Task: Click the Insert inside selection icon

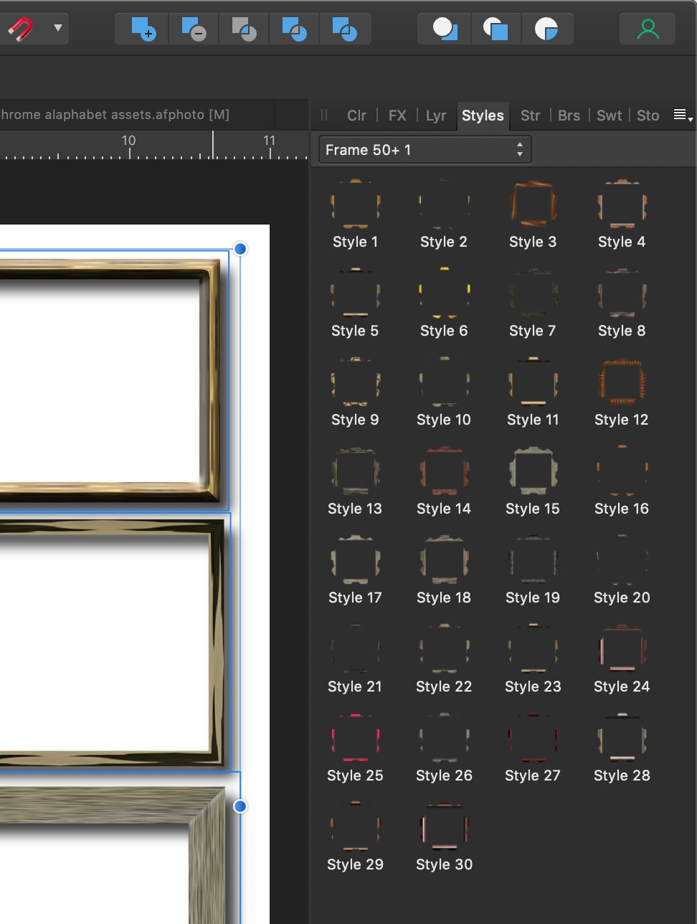Action: click(546, 29)
